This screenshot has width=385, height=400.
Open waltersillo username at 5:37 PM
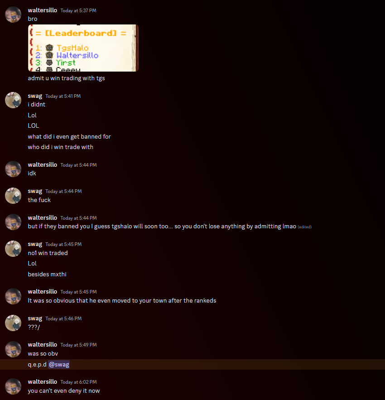point(43,10)
